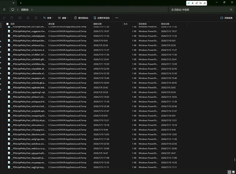Click the file icon of the w1dzvmmv.4 row
This screenshot has height=174, width=236.
coord(9,50)
